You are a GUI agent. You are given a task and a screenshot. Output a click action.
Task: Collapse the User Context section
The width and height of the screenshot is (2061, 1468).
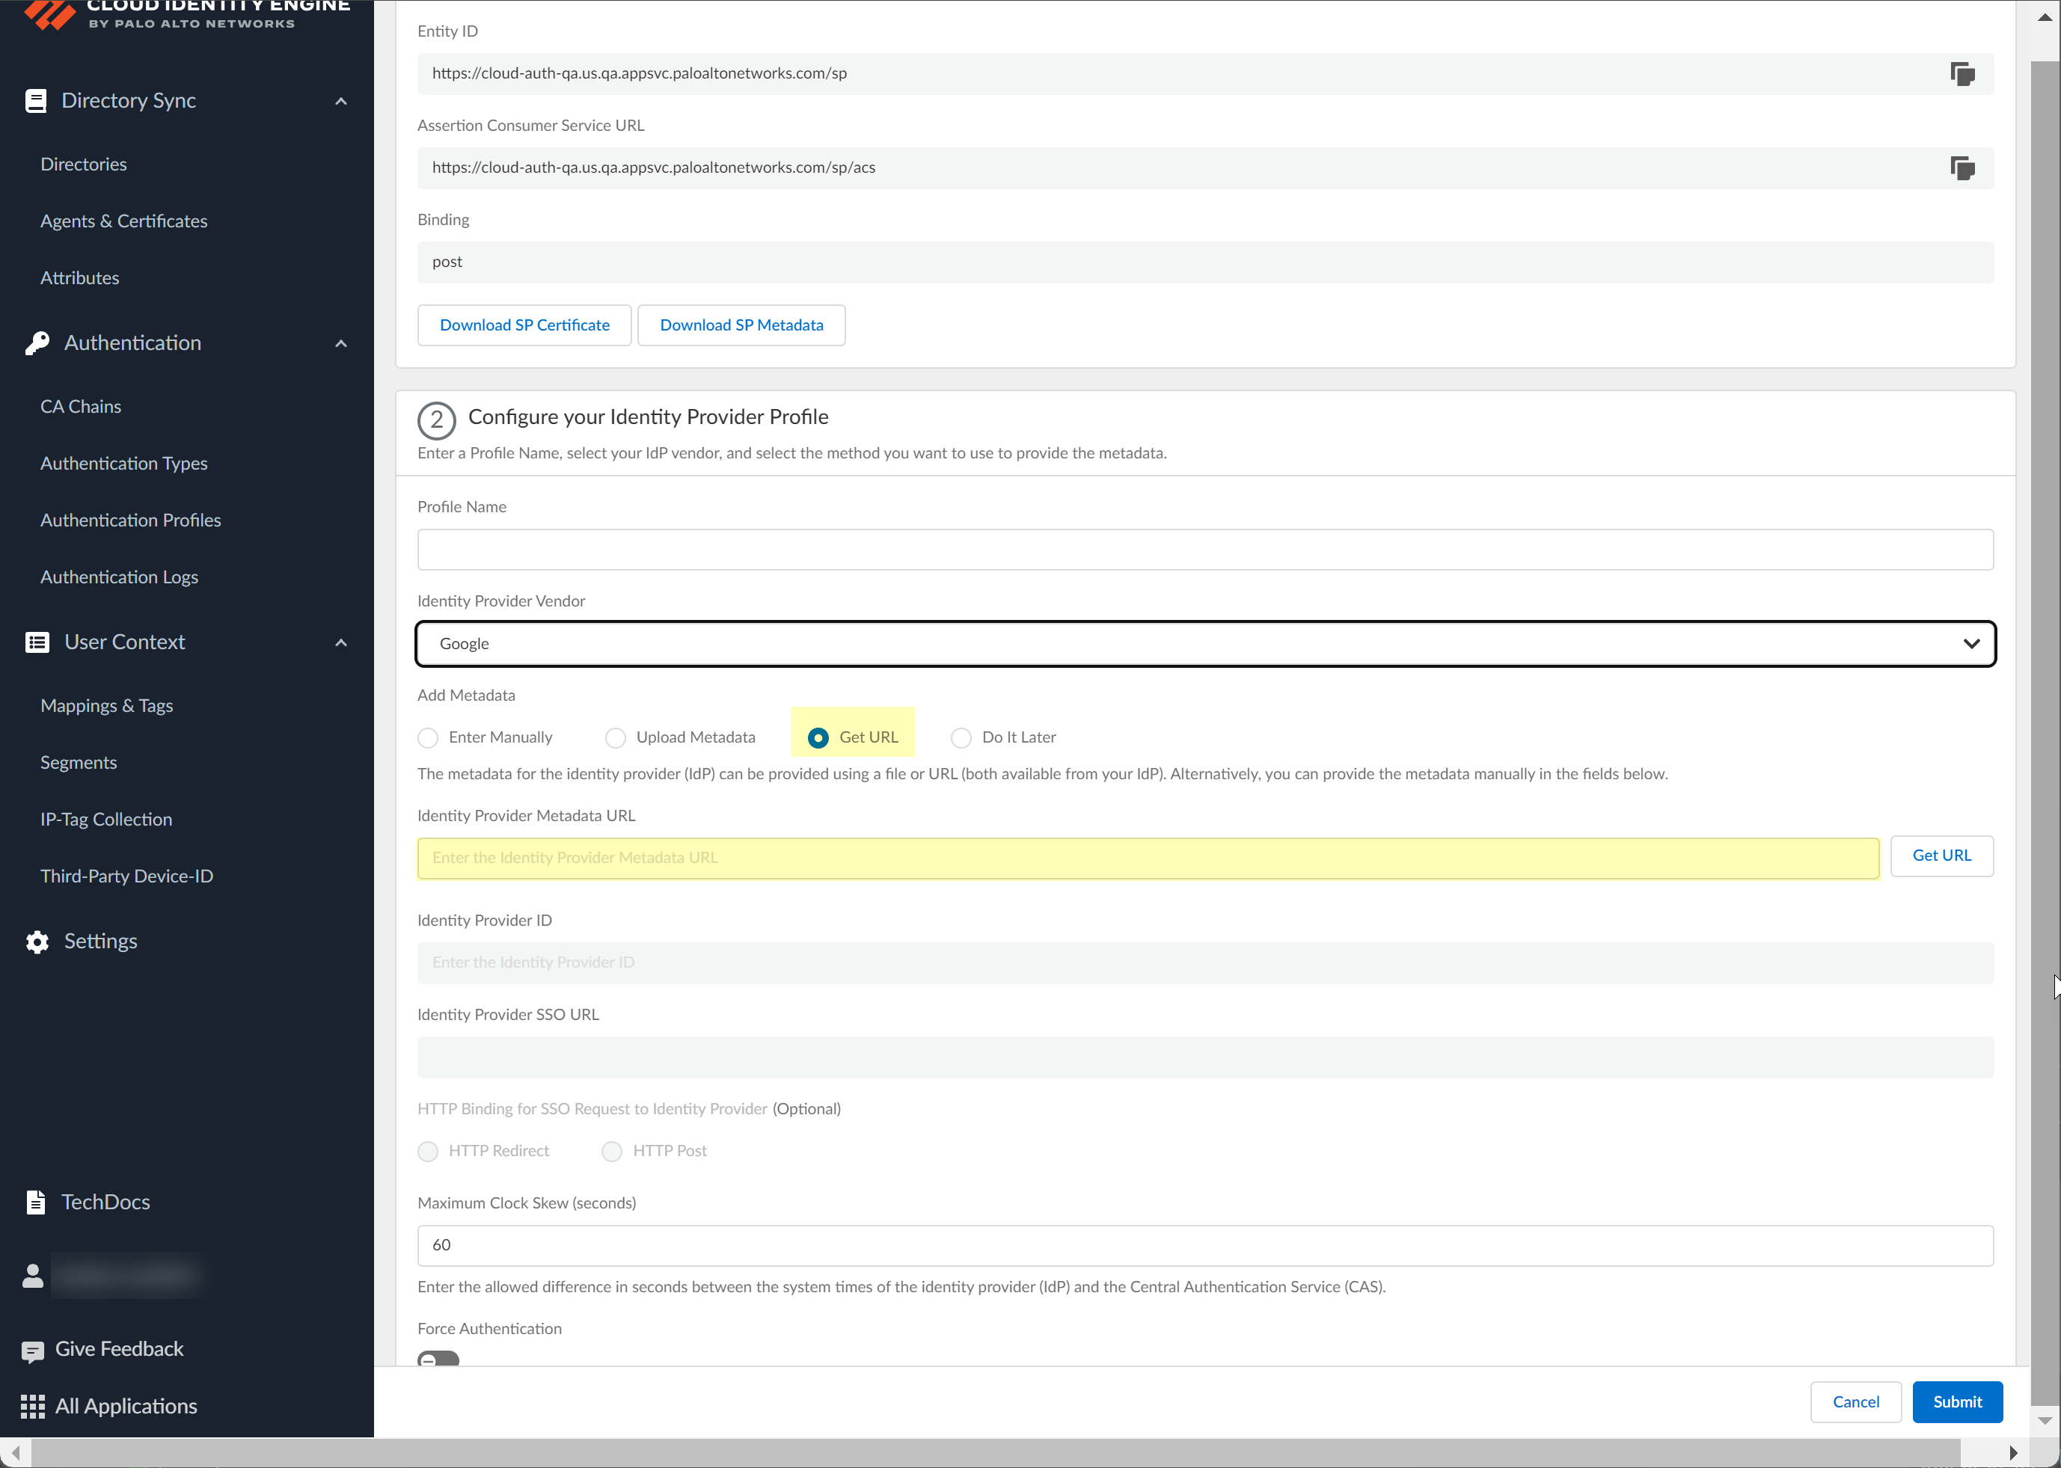tap(341, 642)
